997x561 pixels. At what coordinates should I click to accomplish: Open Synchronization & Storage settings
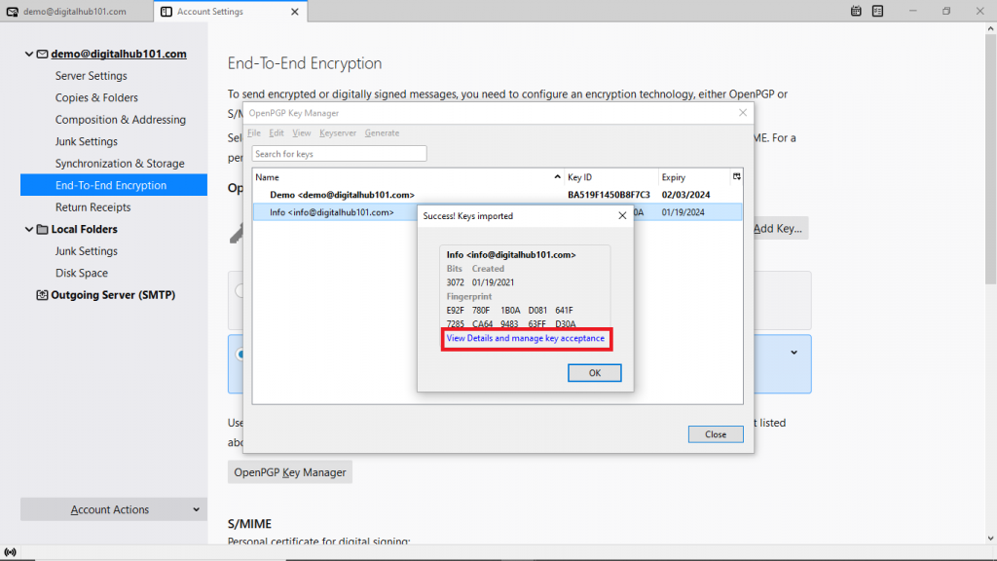coord(120,164)
